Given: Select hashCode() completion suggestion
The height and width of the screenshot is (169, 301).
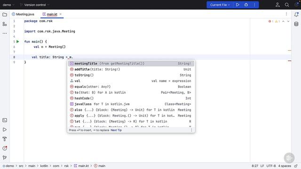Looking at the screenshot, I should (131, 98).
